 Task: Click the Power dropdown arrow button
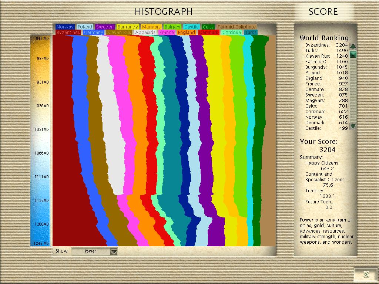pyautogui.click(x=114, y=251)
